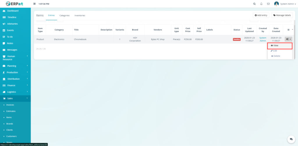Click the System Admin avatar picture
The image size is (298, 146).
point(276,4)
